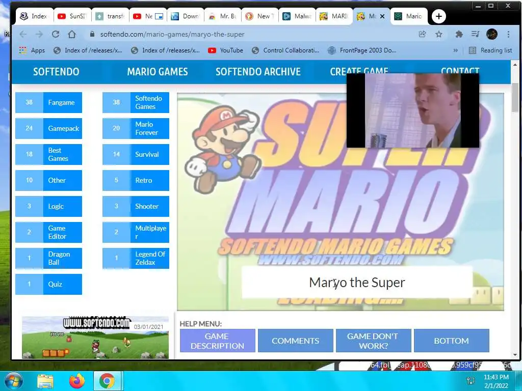Select the Softendo Games category

pos(136,102)
